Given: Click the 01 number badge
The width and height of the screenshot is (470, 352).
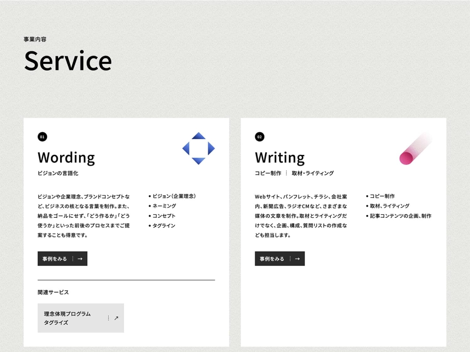Looking at the screenshot, I should 42,137.
